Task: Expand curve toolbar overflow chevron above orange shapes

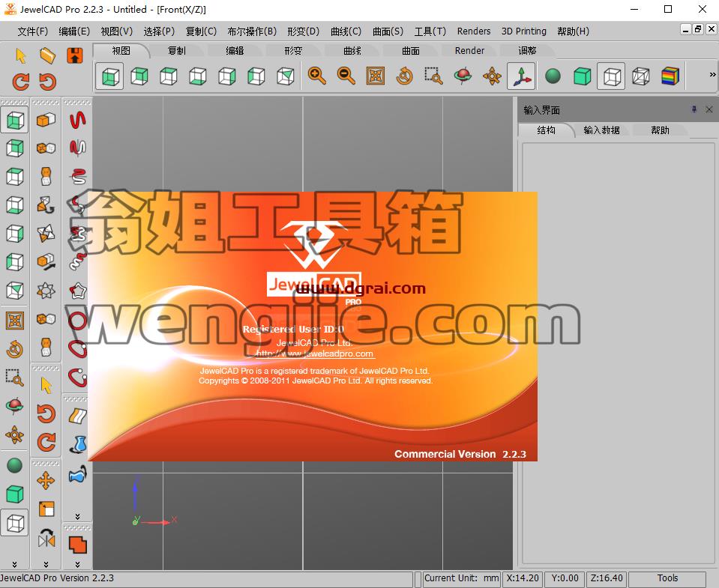Action: [77, 516]
